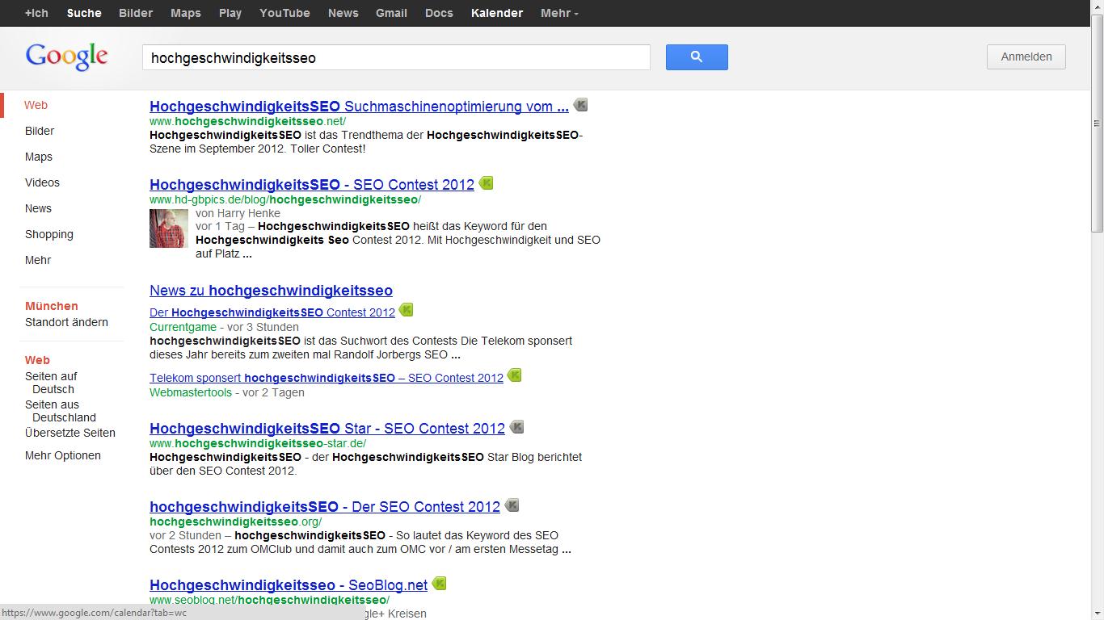The image size is (1104, 620).
Task: Click tag icon beside hochgeschwindigkeitsseo.net result
Action: pos(580,105)
